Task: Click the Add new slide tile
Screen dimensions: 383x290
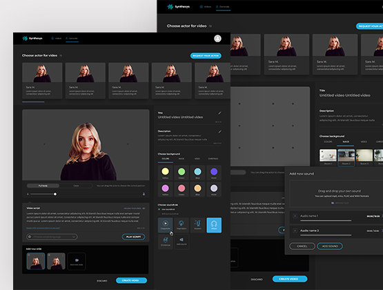Action: (x=77, y=261)
